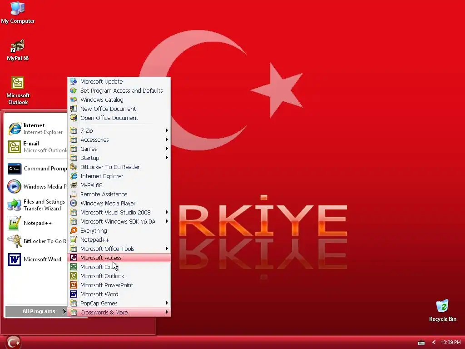
Task: Expand the Games submenu arrow
Action: pyautogui.click(x=167, y=149)
